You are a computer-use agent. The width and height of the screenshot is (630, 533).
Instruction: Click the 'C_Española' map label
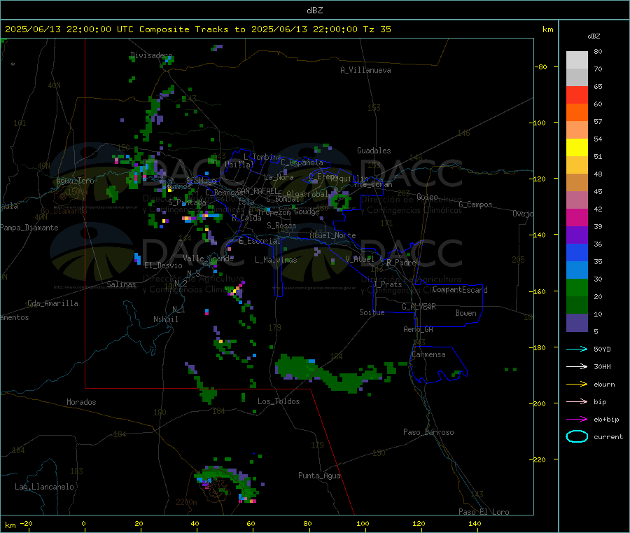tap(302, 162)
